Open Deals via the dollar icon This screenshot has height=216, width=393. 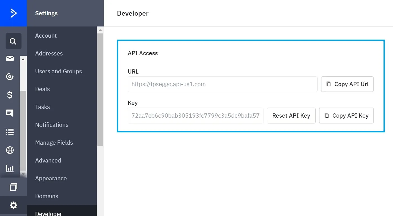click(10, 95)
